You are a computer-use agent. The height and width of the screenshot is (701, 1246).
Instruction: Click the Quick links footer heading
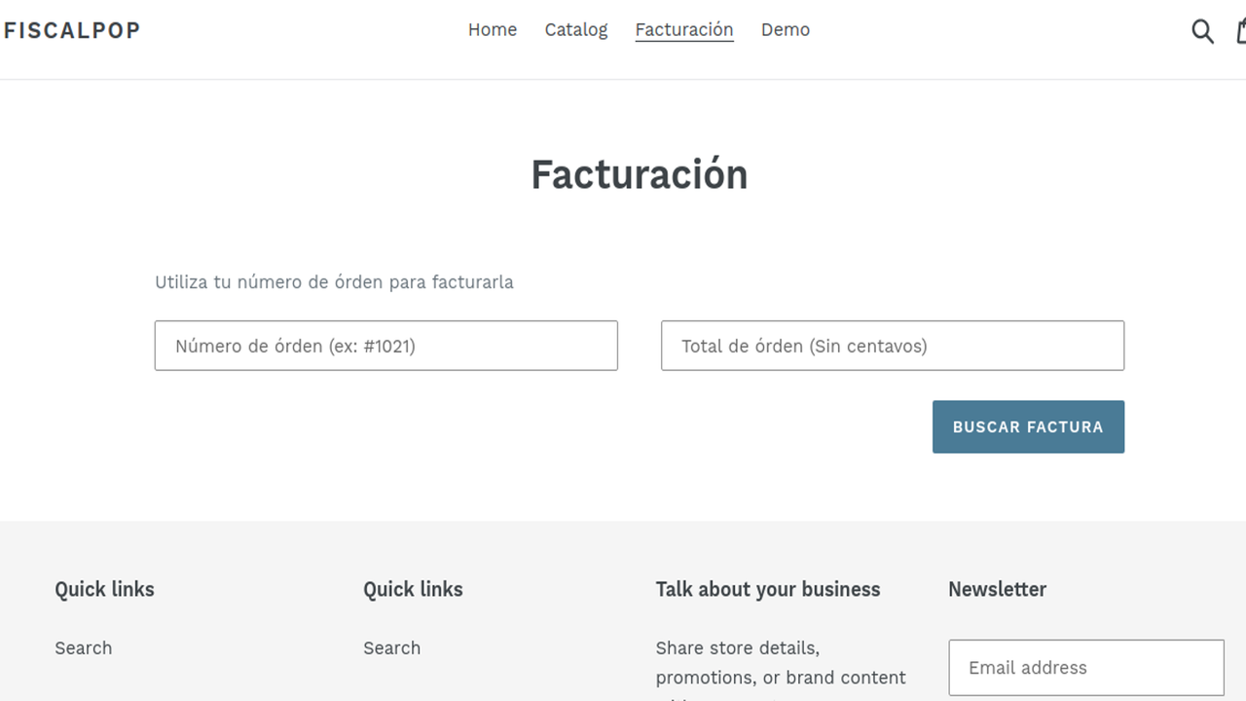(x=104, y=589)
